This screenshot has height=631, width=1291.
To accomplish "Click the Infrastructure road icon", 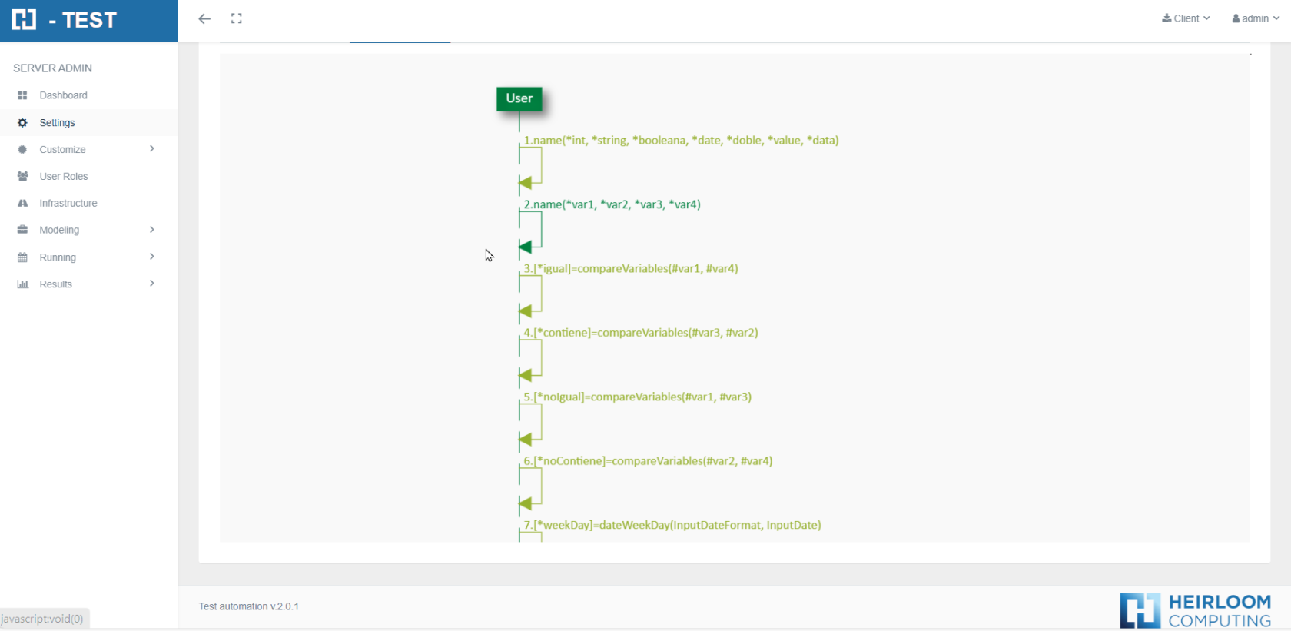I will click(x=22, y=204).
